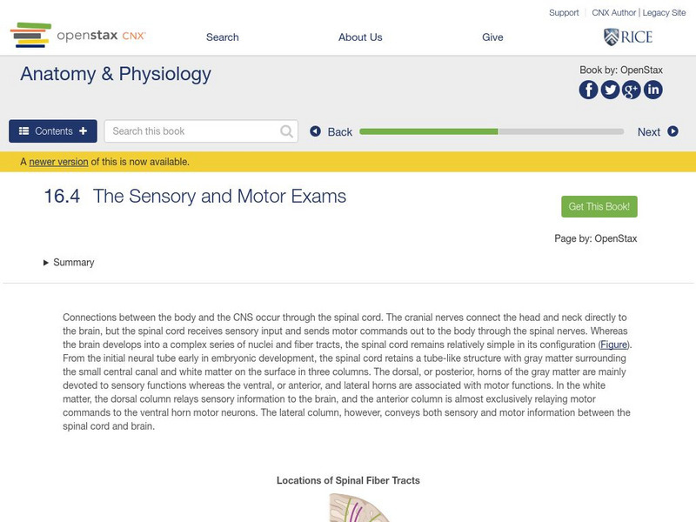Share via Google Plus icon
This screenshot has width=696, height=522.
point(632,90)
